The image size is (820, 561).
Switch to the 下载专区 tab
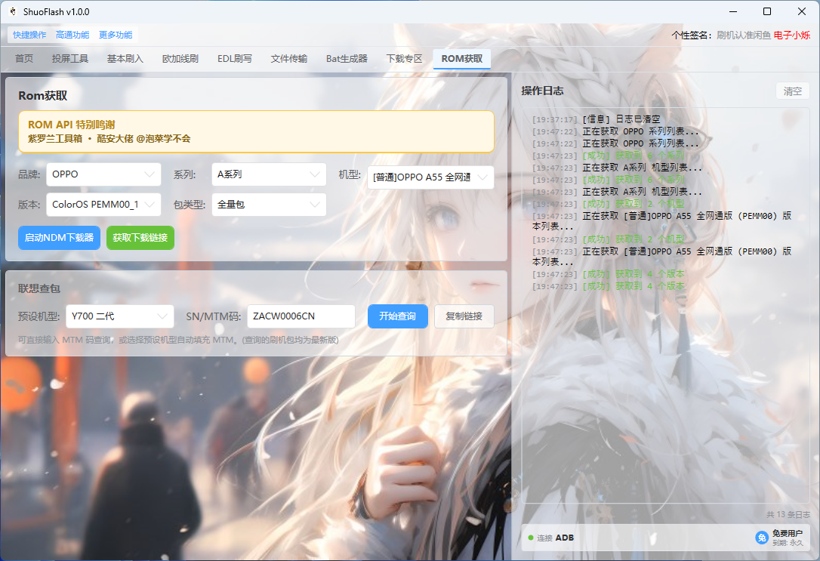[x=404, y=59]
